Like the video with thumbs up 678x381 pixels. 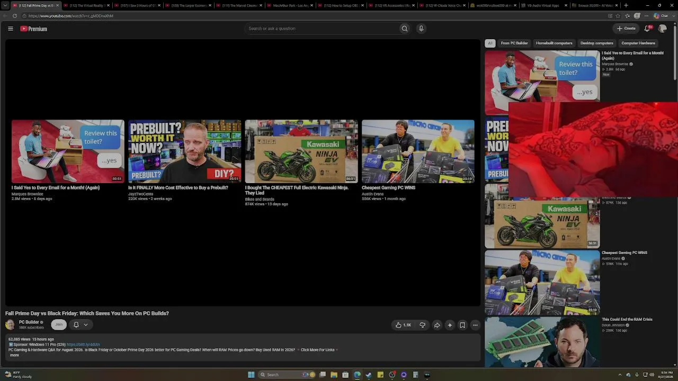click(x=403, y=325)
